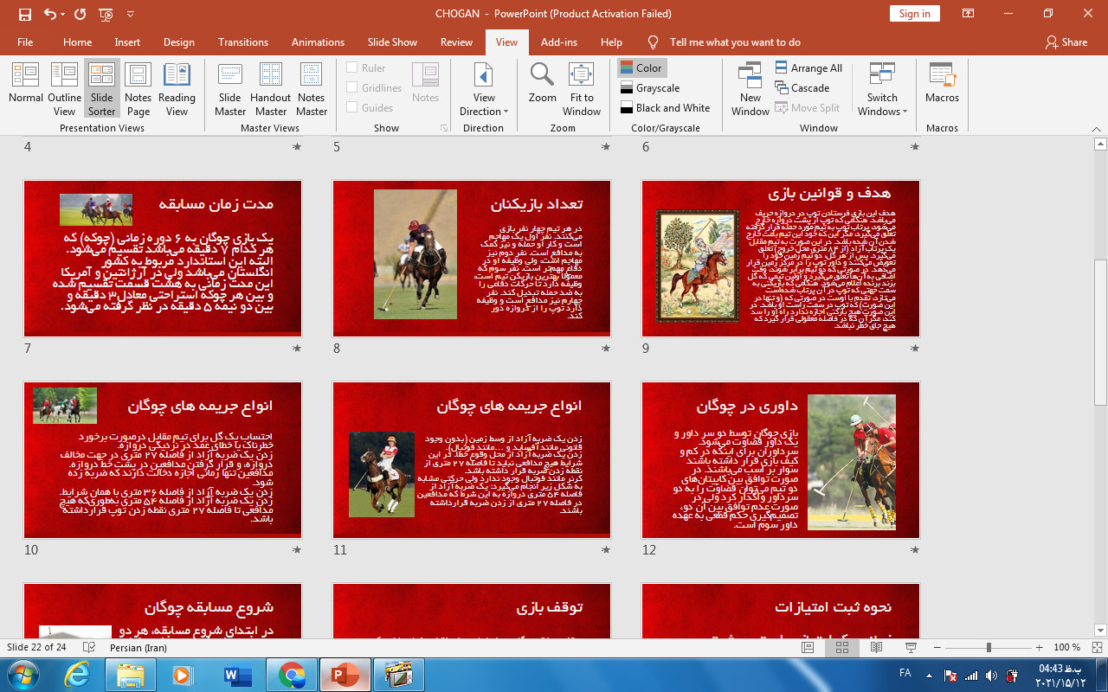The image size is (1108, 692).
Task: Switch to the Slide Show tab
Action: (392, 42)
